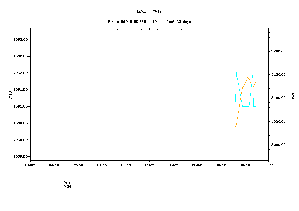Select the 16Jan x-axis tick label
Viewport: 299px width, 211px height.
(149, 165)
